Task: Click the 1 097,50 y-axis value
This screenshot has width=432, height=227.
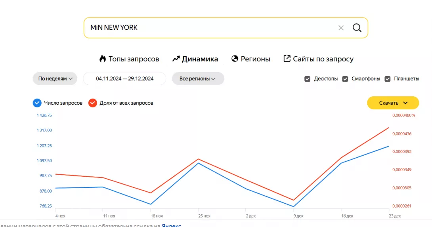Action: click(x=44, y=160)
